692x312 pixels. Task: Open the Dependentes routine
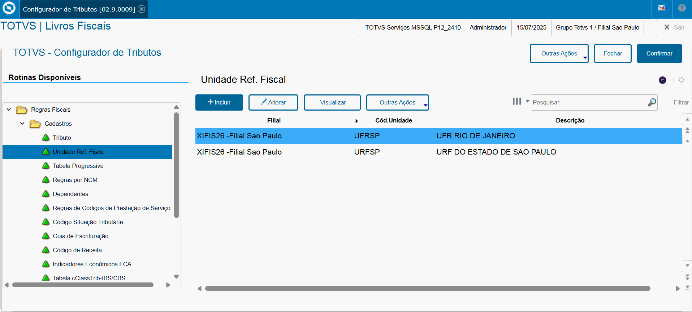coord(70,194)
